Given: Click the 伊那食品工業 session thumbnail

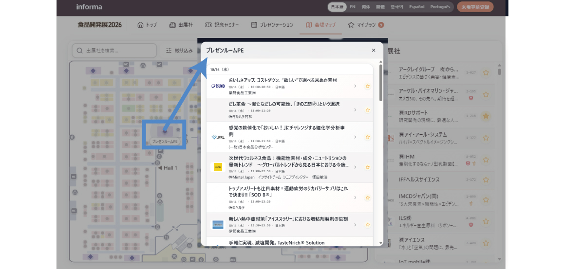Looking at the screenshot, I should pyautogui.click(x=218, y=225).
